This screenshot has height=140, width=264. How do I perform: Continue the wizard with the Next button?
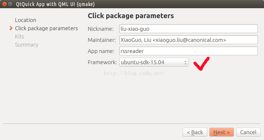[x=221, y=132]
